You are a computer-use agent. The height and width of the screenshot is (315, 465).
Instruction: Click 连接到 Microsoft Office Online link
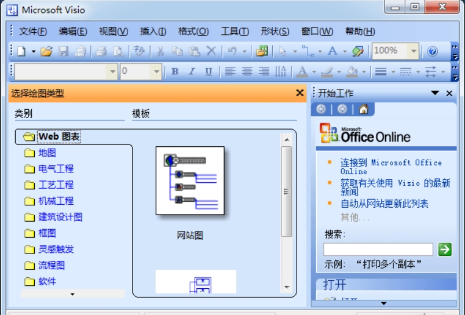coord(391,167)
